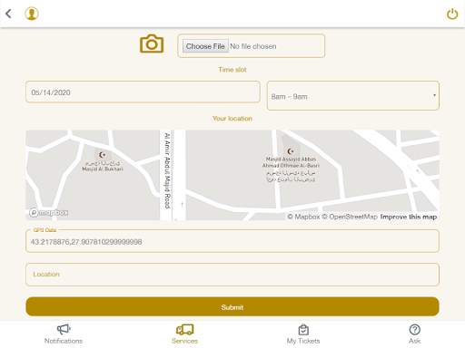Click the Submit button
This screenshot has width=465, height=348.
[x=232, y=306]
